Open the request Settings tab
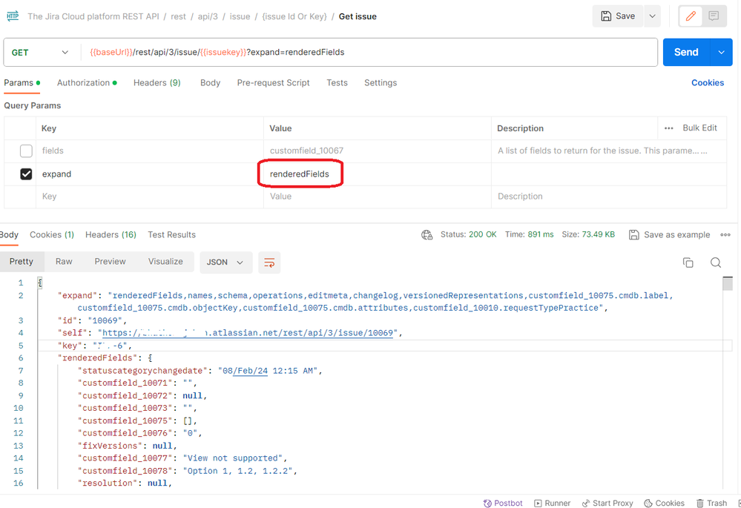This screenshot has width=741, height=508. point(381,83)
